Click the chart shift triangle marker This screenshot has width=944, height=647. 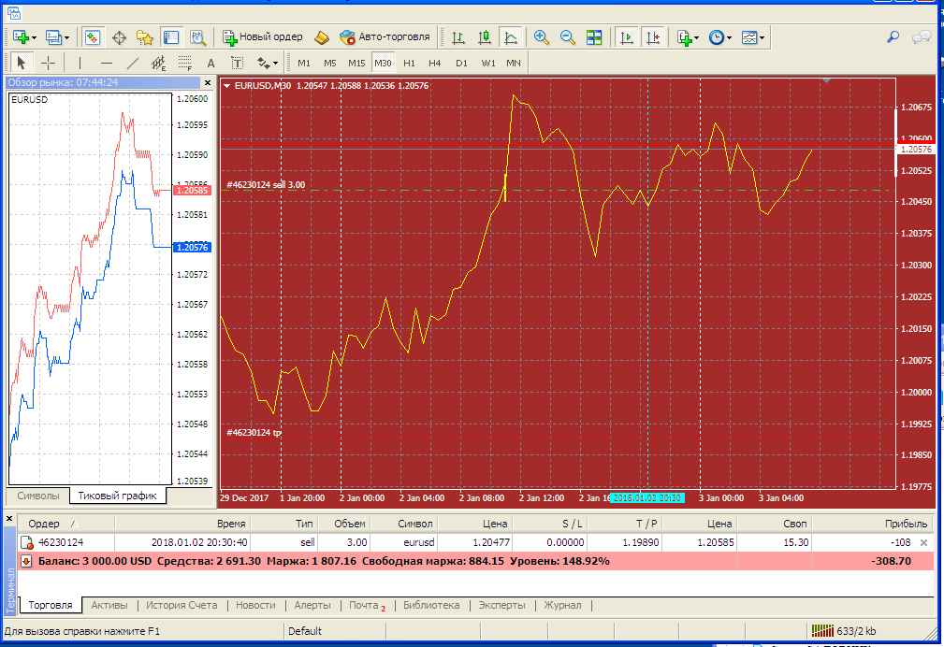point(827,80)
